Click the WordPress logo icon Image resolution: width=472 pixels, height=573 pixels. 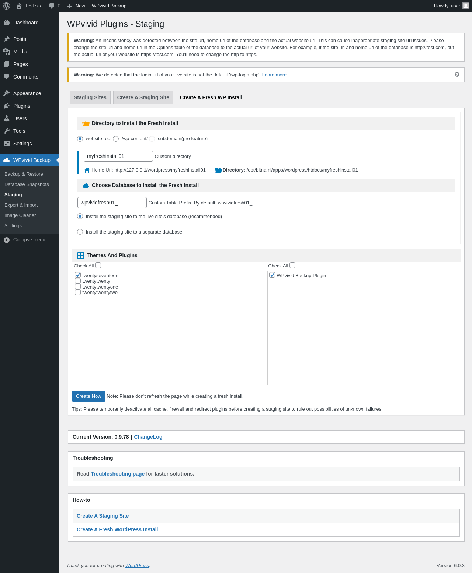[x=6, y=6]
